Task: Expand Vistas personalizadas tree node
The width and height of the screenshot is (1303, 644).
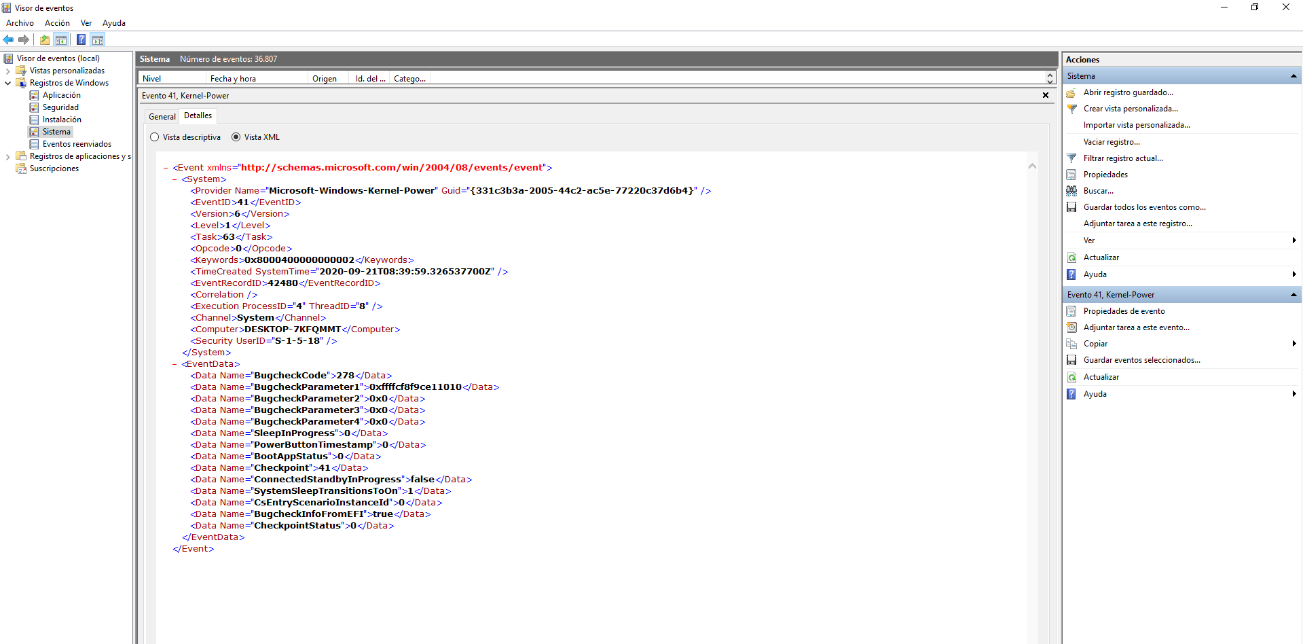Action: [x=7, y=71]
